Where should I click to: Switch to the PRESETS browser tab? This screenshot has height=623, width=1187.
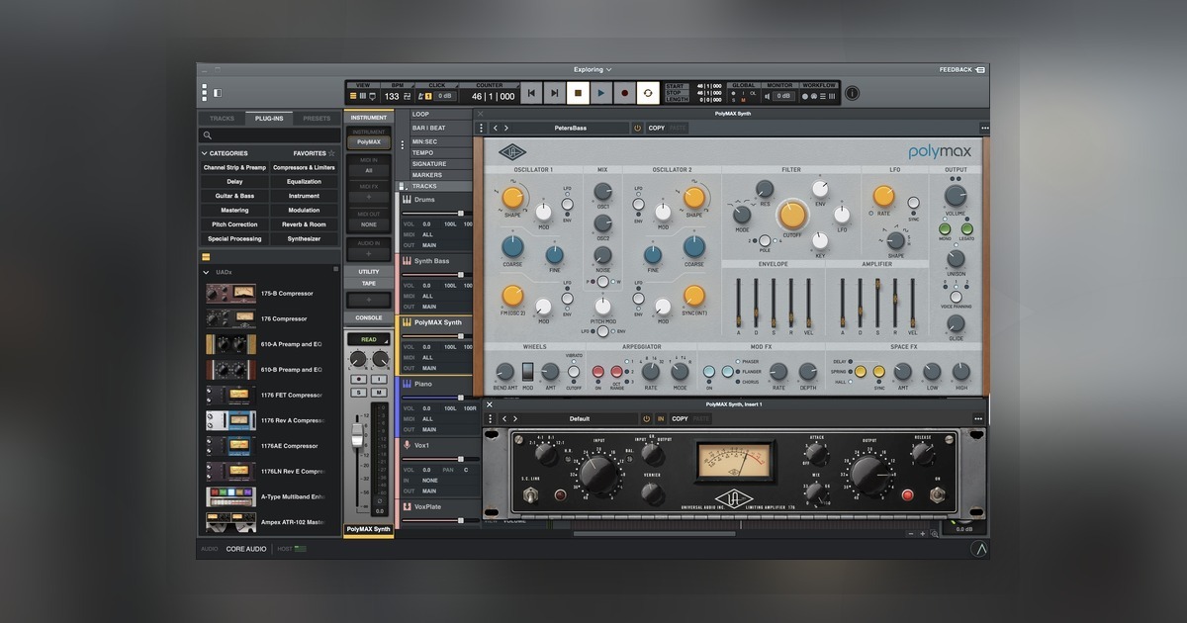coord(317,119)
